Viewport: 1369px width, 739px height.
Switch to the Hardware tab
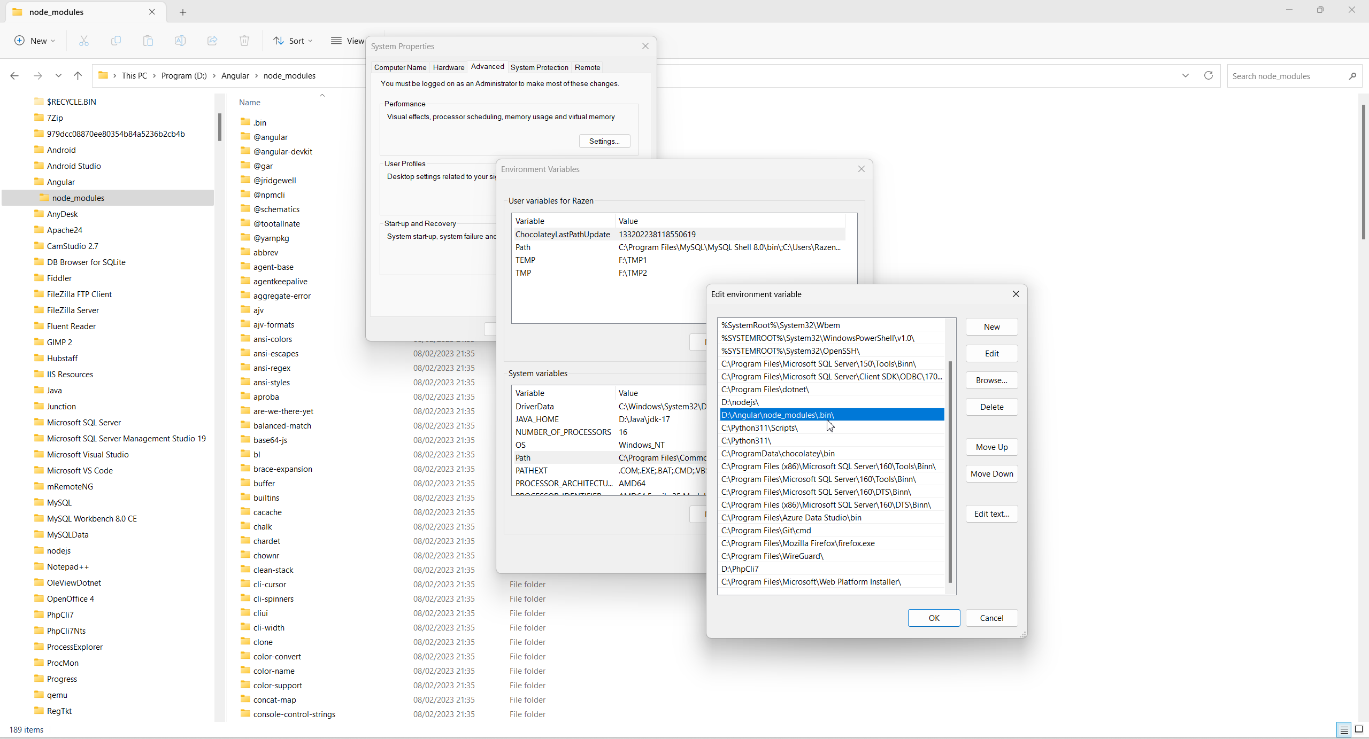pos(448,67)
